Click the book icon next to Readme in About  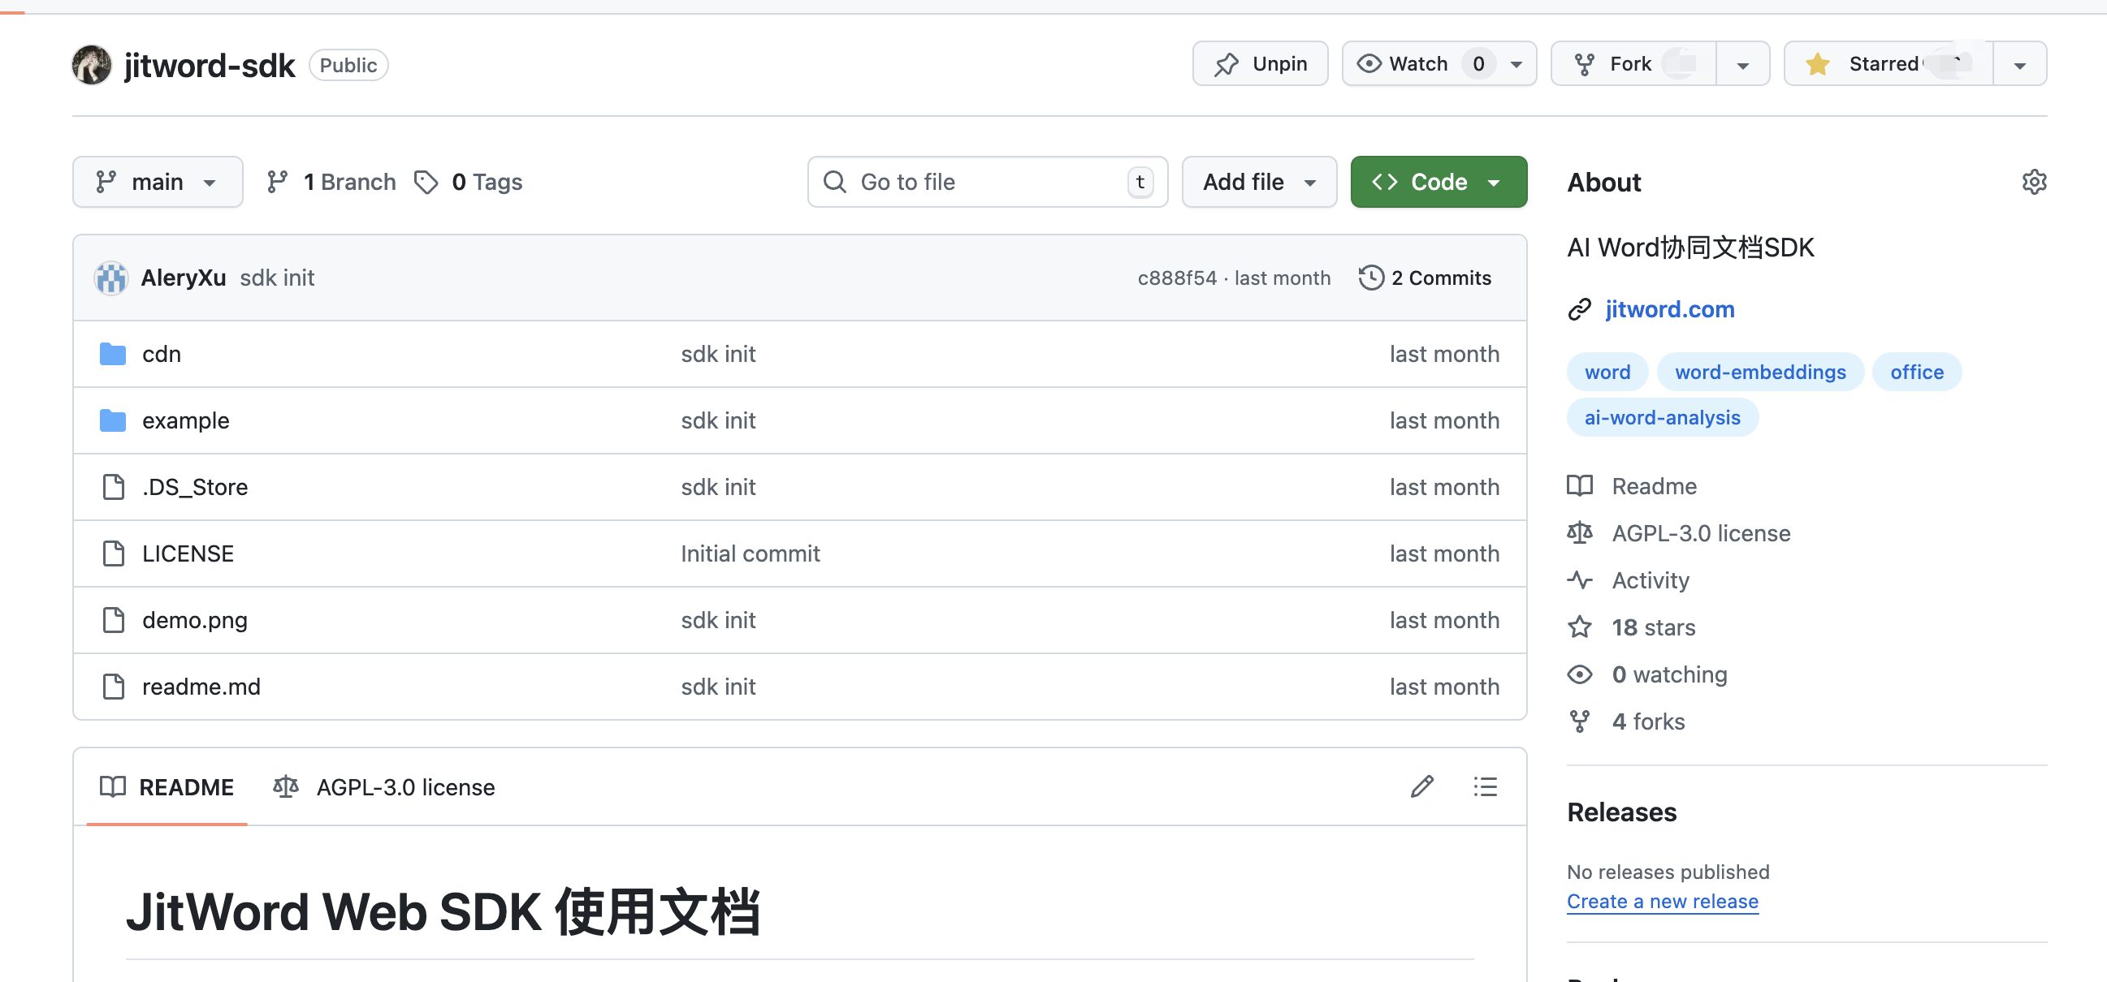[x=1579, y=486]
